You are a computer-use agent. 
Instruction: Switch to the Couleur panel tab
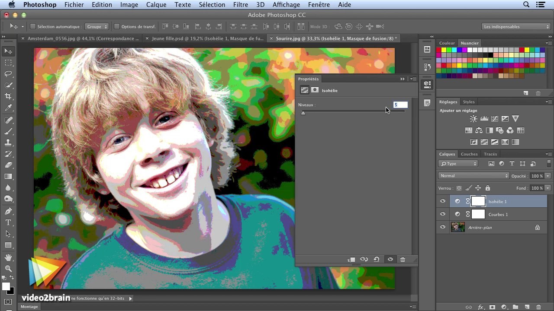(x=447, y=43)
